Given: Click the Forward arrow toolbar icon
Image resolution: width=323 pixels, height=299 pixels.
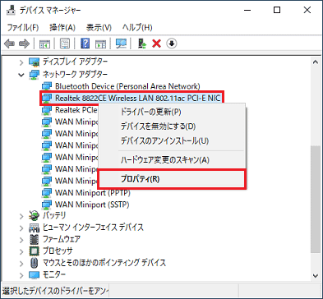Looking at the screenshot, I should tap(24, 44).
